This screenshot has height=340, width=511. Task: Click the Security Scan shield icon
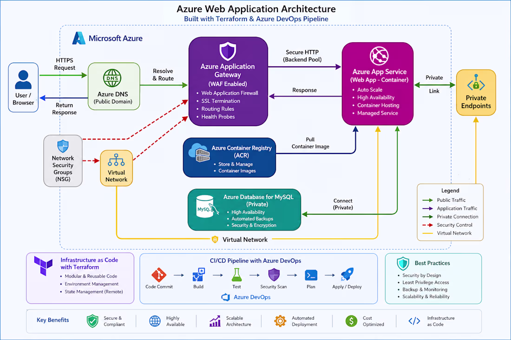point(274,275)
